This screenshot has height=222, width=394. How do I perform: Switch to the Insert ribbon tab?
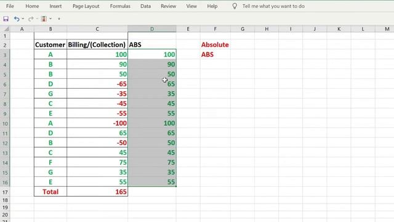(x=55, y=6)
